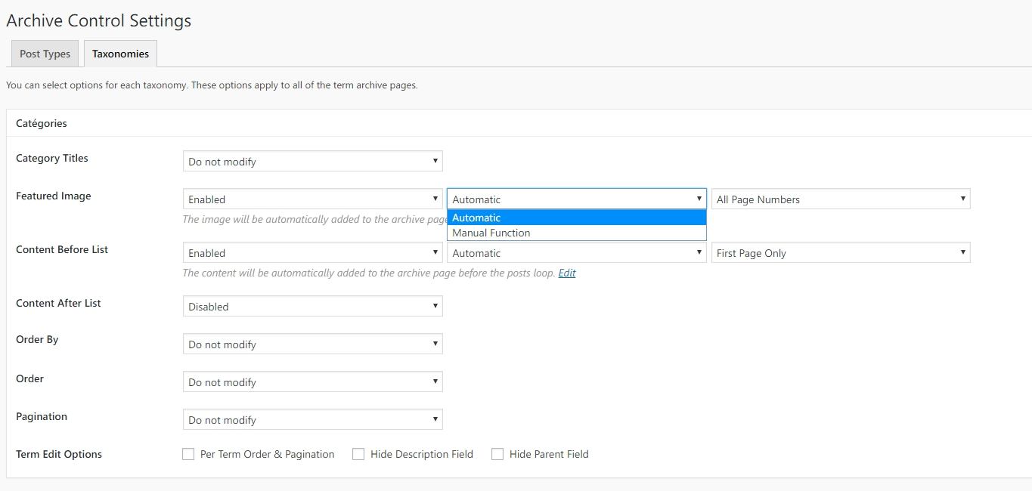
Task: Click the Content After List label
Action: coord(58,303)
